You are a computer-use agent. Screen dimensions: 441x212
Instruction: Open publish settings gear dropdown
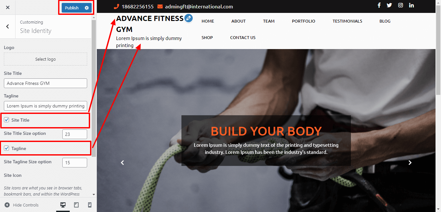coord(87,8)
